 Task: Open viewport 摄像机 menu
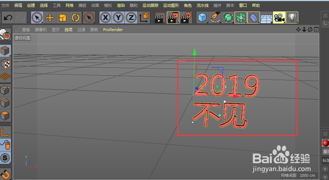coord(41,30)
